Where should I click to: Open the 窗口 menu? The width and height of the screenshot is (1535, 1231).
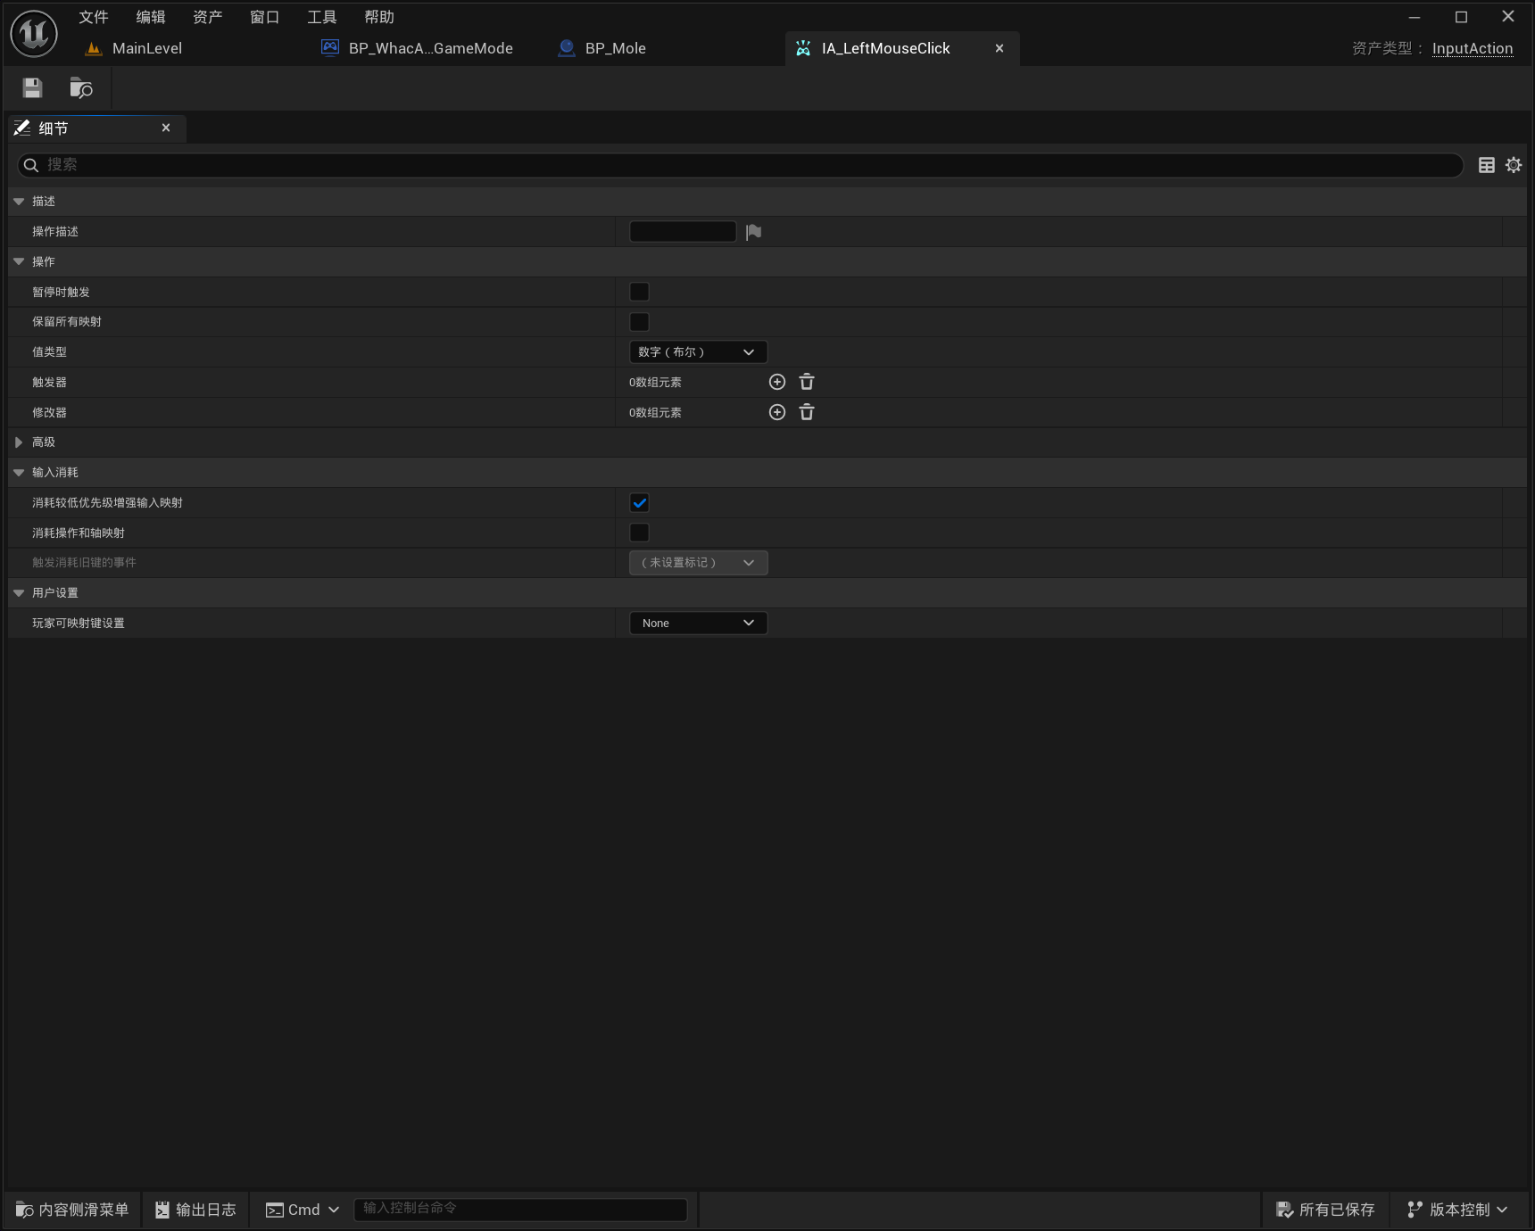coord(265,17)
